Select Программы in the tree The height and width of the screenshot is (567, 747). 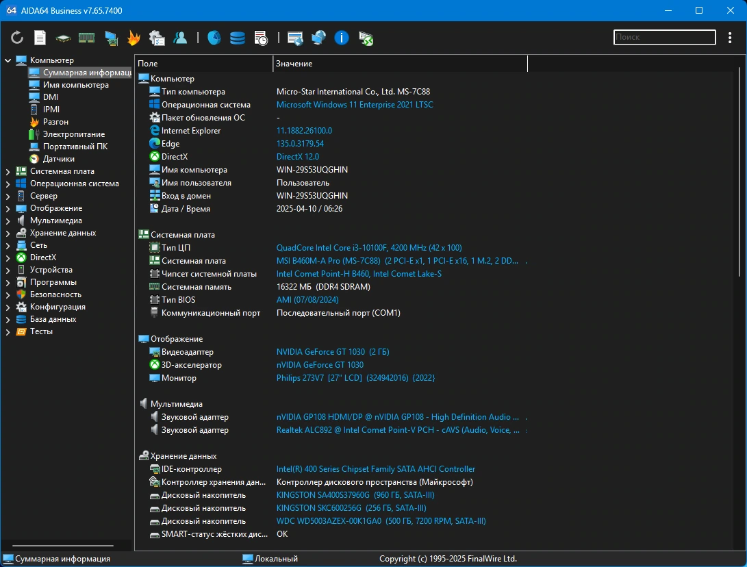pyautogui.click(x=53, y=282)
